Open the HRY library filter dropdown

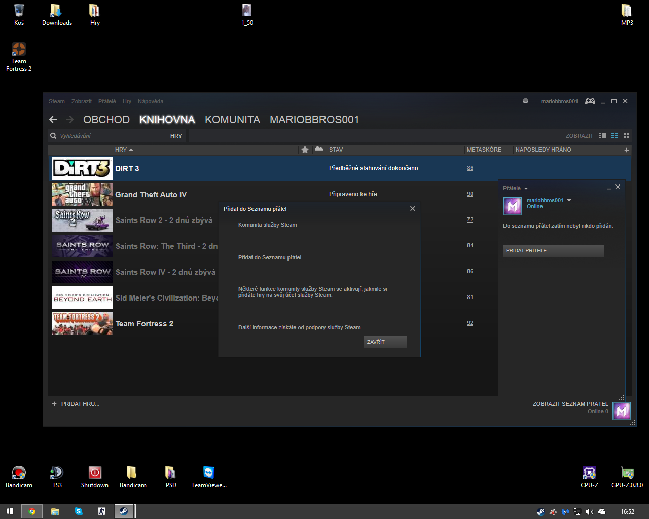coord(176,136)
